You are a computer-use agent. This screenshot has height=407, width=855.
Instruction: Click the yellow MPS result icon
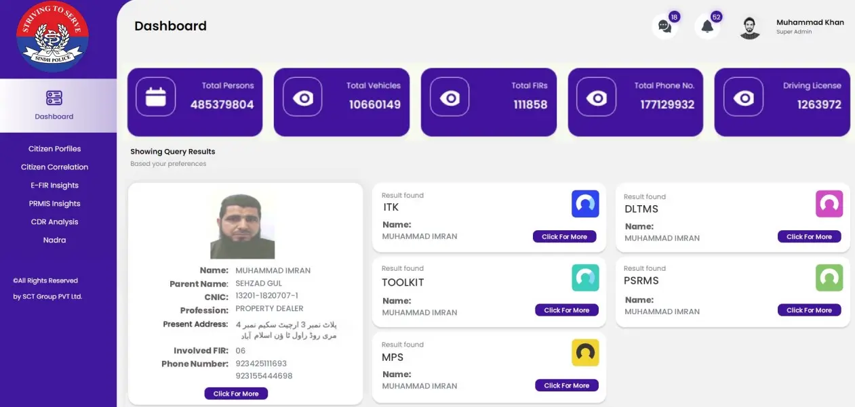(585, 352)
